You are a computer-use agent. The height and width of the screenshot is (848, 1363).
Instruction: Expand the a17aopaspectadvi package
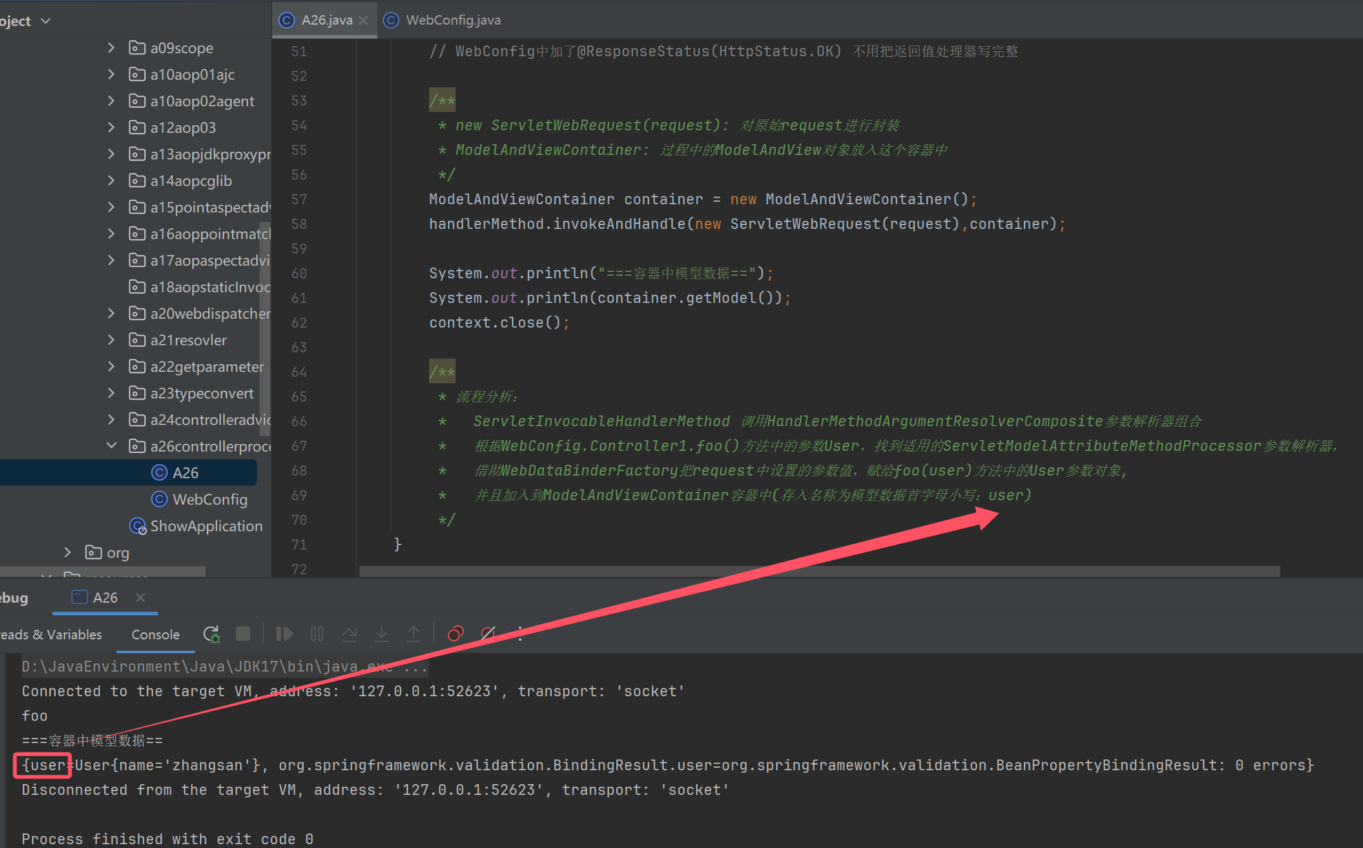click(111, 261)
